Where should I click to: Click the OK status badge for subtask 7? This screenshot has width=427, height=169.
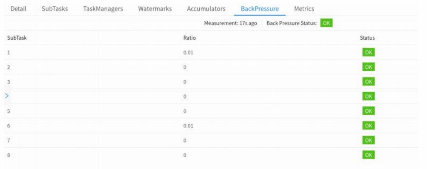[x=367, y=140]
